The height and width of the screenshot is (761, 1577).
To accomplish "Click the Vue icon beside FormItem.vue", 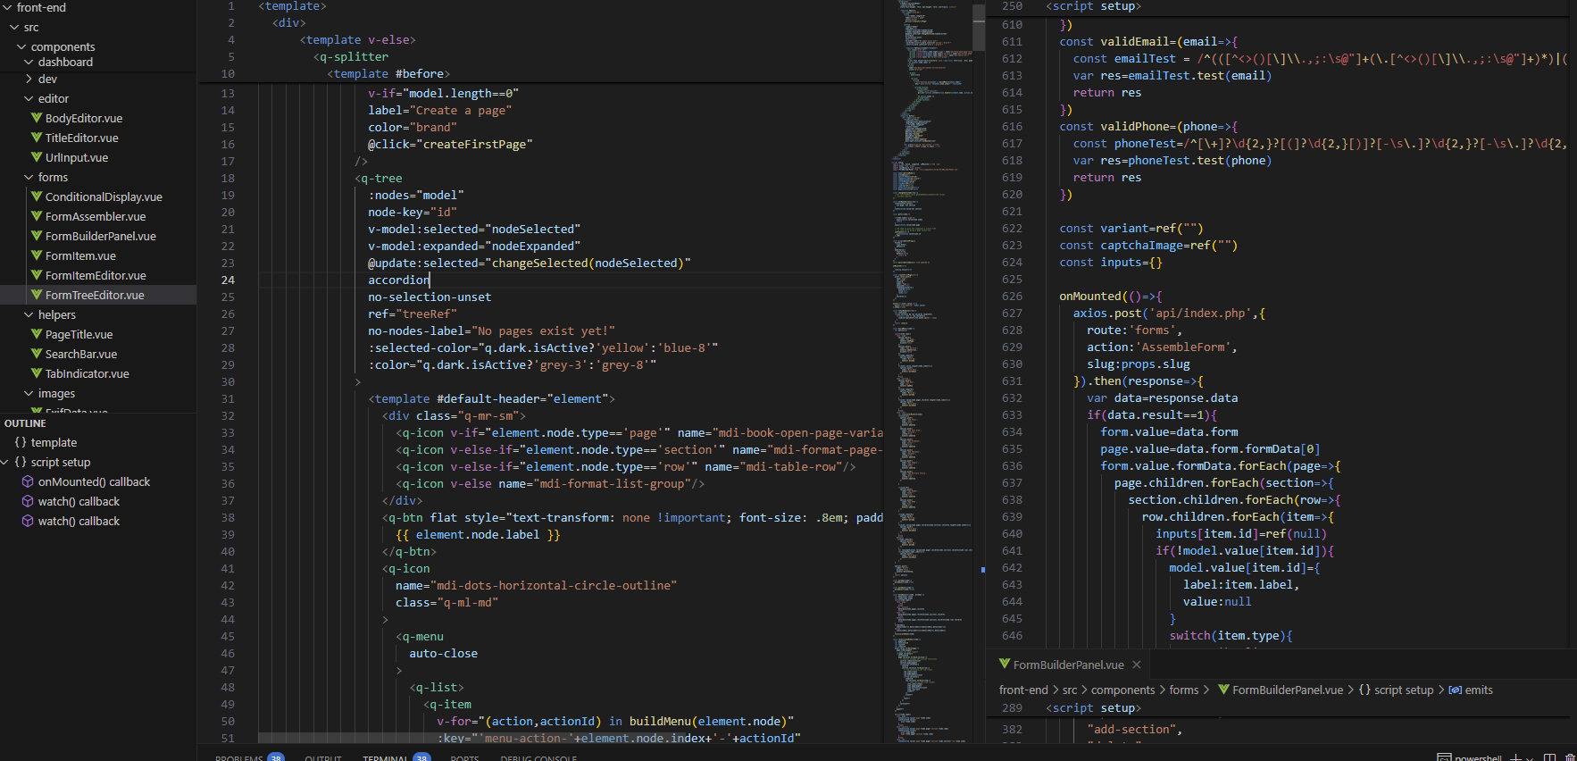I will click(37, 255).
